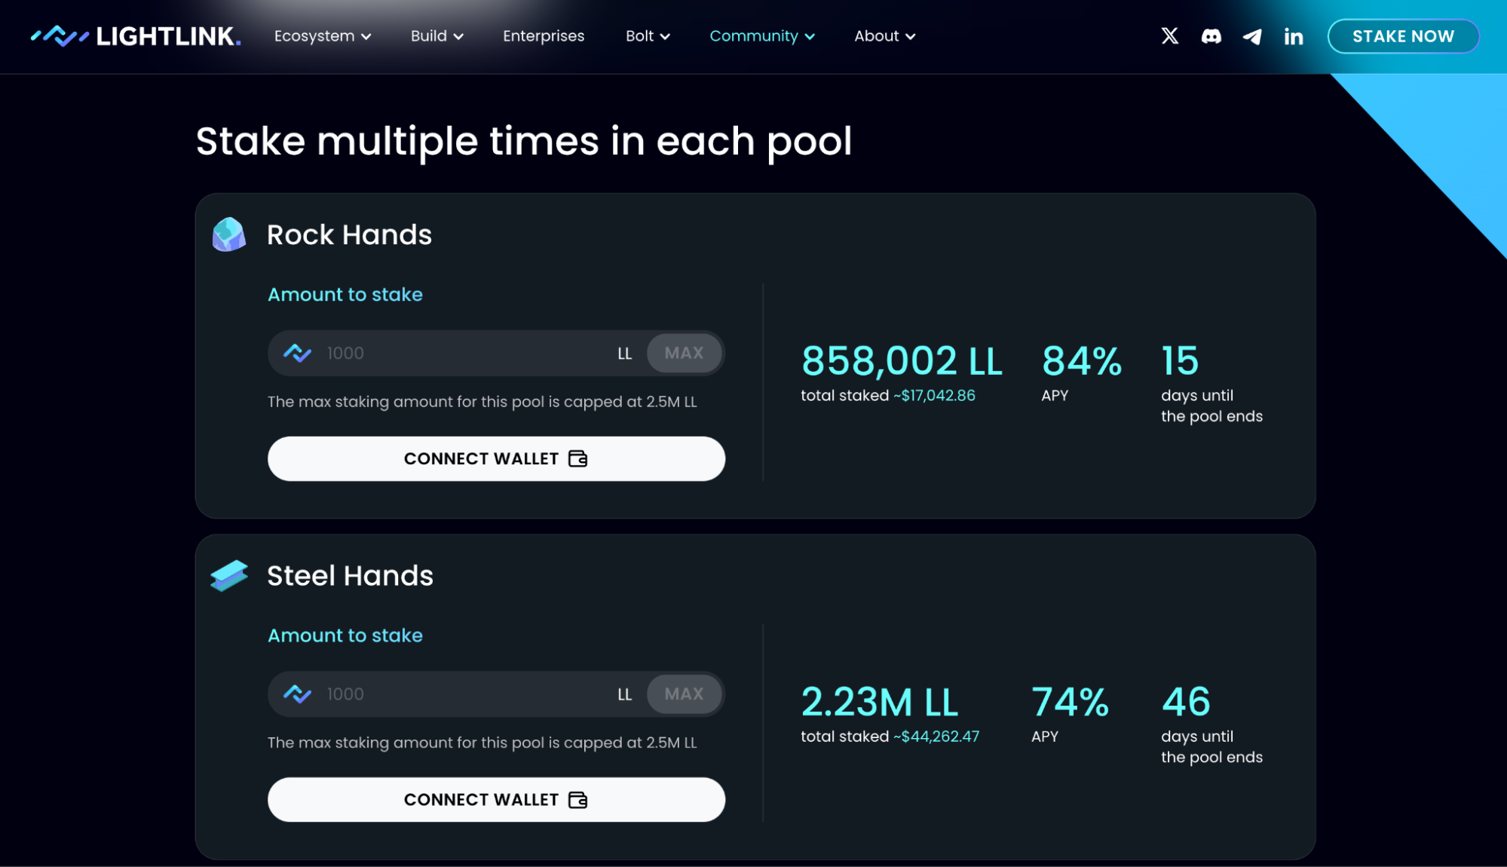Expand the Ecosystem dropdown menu
This screenshot has width=1507, height=867.
[x=322, y=36]
